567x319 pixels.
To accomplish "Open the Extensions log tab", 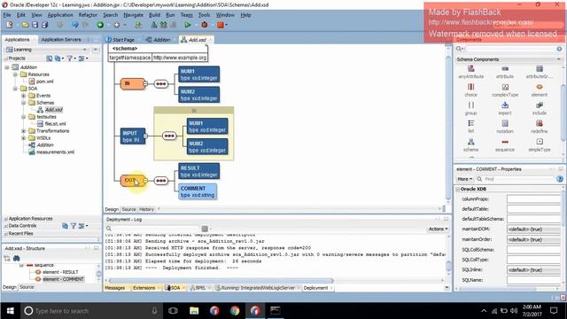I will point(144,288).
